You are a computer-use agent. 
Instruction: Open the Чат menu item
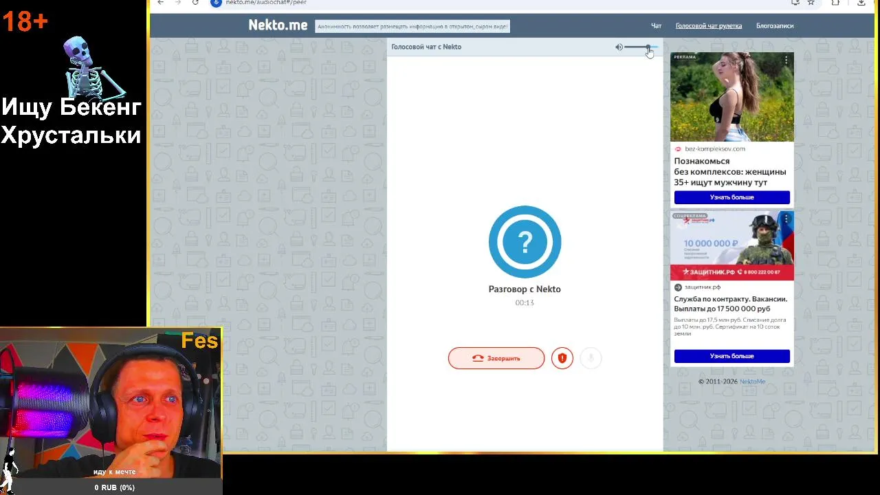pyautogui.click(x=656, y=26)
